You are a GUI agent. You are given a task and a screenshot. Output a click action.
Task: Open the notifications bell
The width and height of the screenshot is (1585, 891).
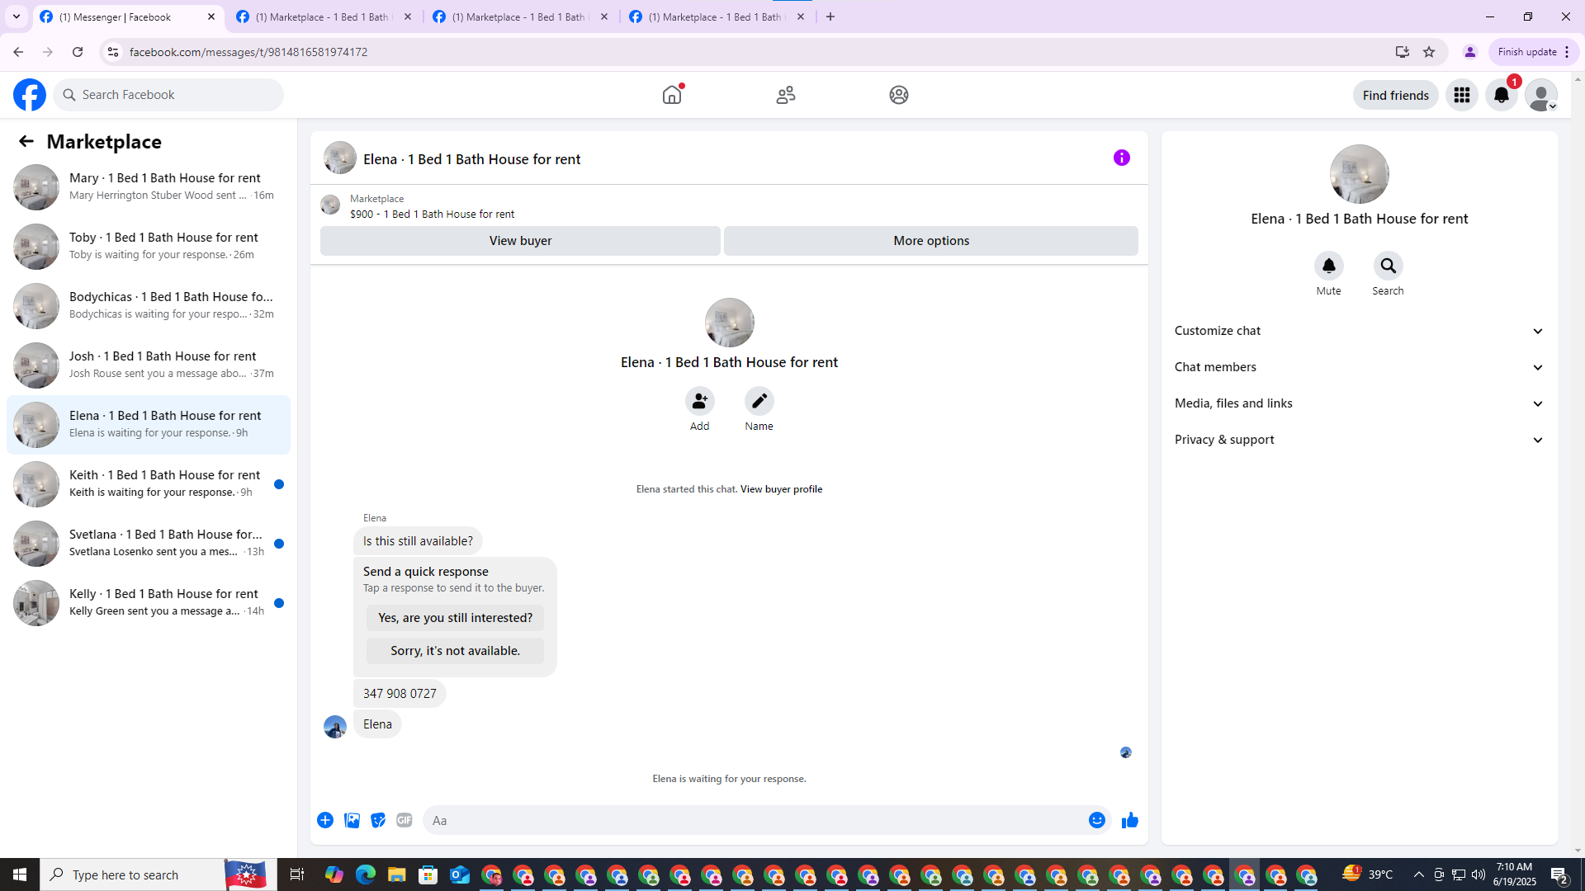[x=1502, y=95]
